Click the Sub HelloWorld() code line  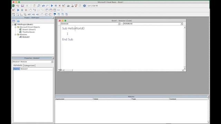[73, 28]
